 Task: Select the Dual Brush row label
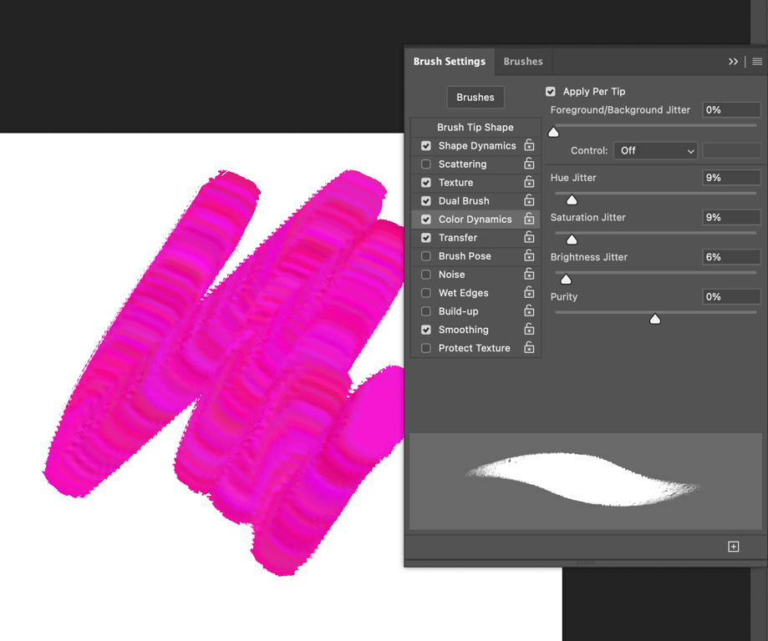(464, 201)
